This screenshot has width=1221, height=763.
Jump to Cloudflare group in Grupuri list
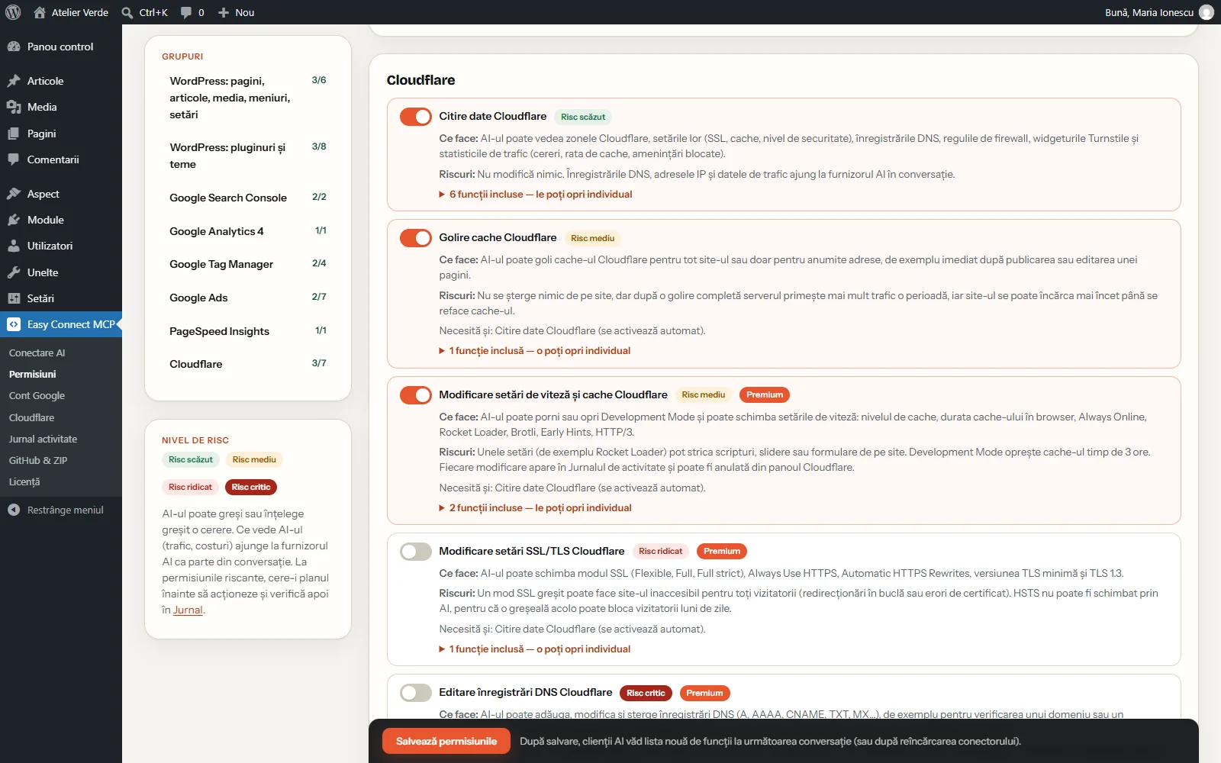pos(248,364)
